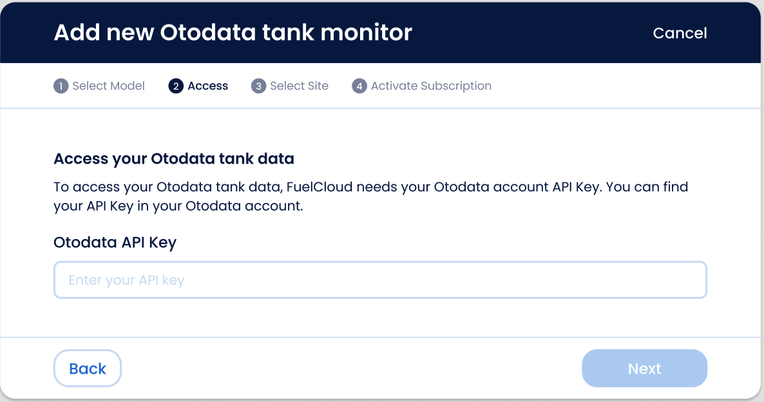Click step number 1 circle icon

pyautogui.click(x=61, y=86)
